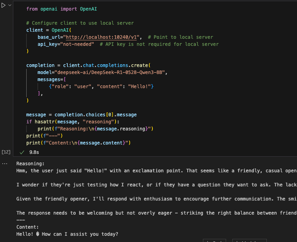Open the run cell options chevron
This screenshot has height=242, width=297.
(10, 5)
